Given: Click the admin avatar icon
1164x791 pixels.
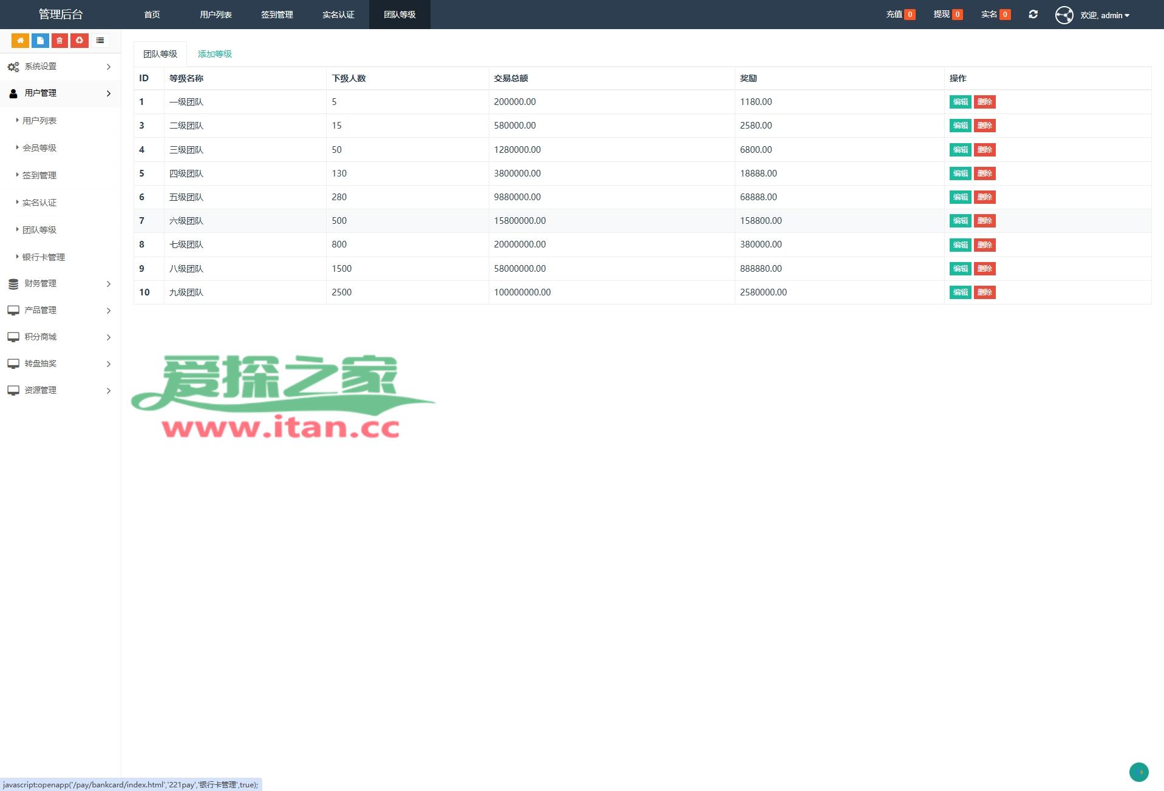Looking at the screenshot, I should 1064,15.
